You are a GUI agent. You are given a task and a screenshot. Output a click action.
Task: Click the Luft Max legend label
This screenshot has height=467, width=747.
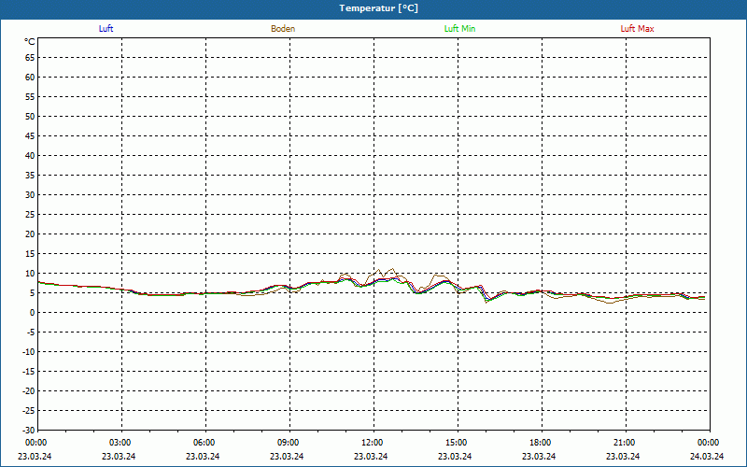coord(637,29)
